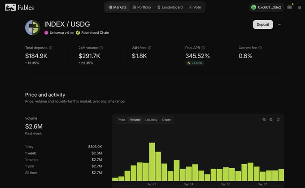
Task: Click the 0.6% current fee value
Action: click(245, 56)
